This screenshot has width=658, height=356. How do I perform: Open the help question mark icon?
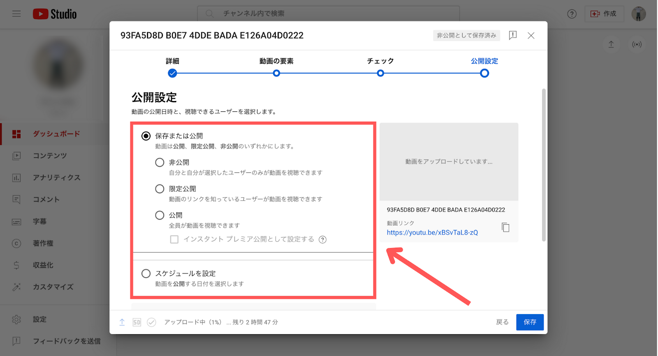pyautogui.click(x=572, y=14)
